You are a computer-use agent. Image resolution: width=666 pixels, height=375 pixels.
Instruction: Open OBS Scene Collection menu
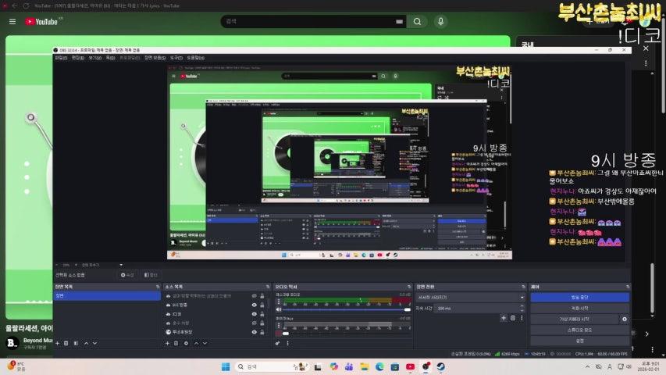point(155,58)
